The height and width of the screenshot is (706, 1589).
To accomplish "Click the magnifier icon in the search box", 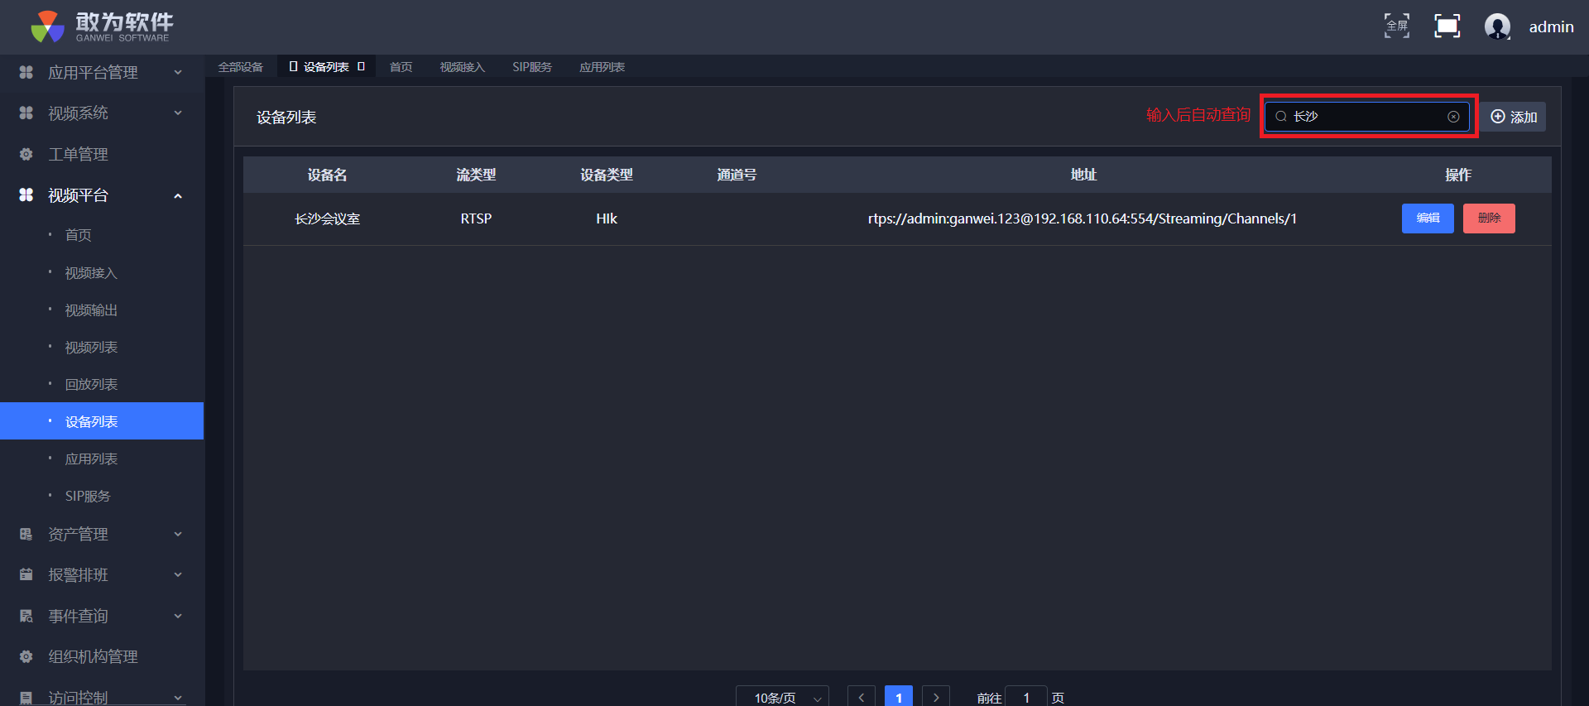I will coord(1281,117).
